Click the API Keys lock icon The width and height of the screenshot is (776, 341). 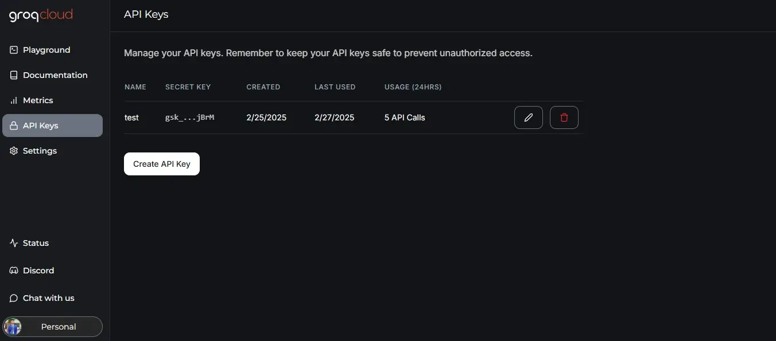click(x=14, y=126)
